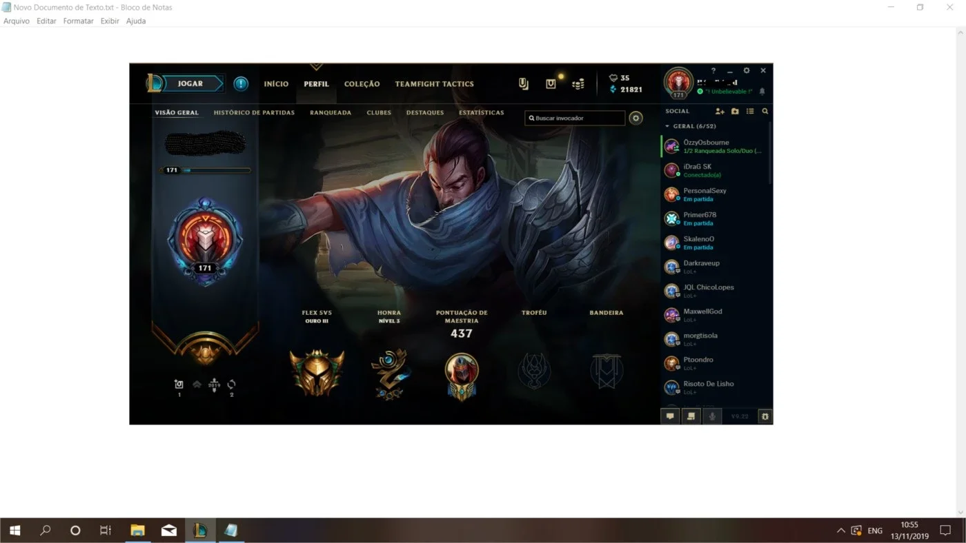This screenshot has height=543, width=966.
Task: Click the friends search magnifier icon
Action: coord(765,111)
